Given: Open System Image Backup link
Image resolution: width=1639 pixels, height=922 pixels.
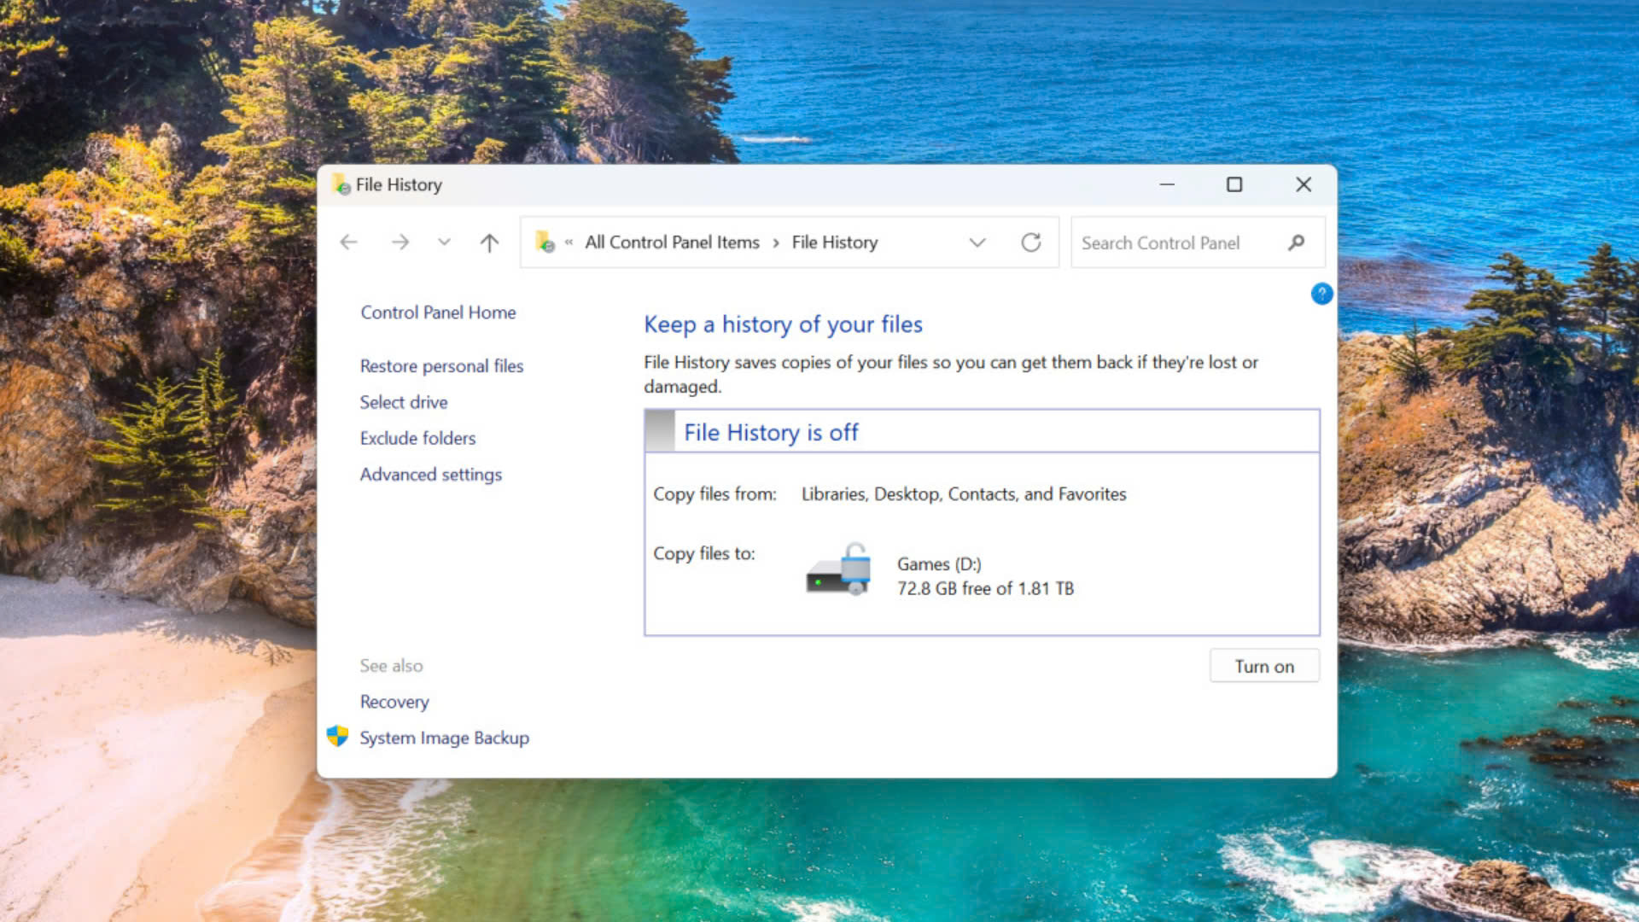Looking at the screenshot, I should [444, 738].
